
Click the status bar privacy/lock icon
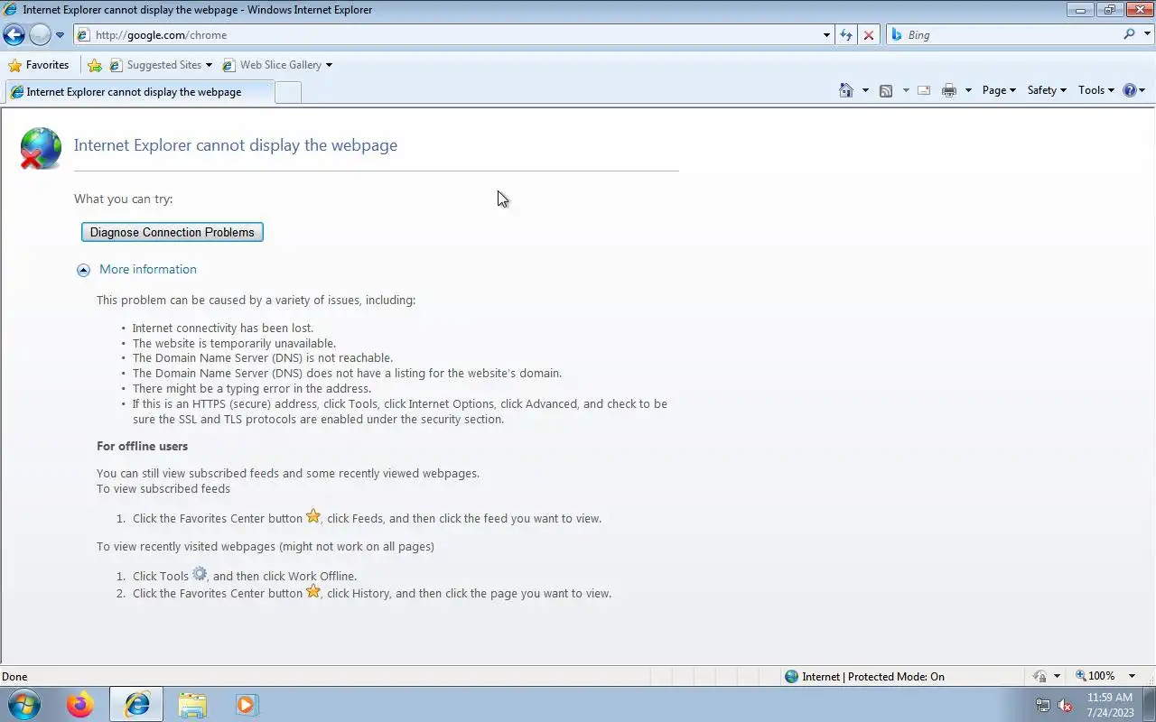[1040, 676]
